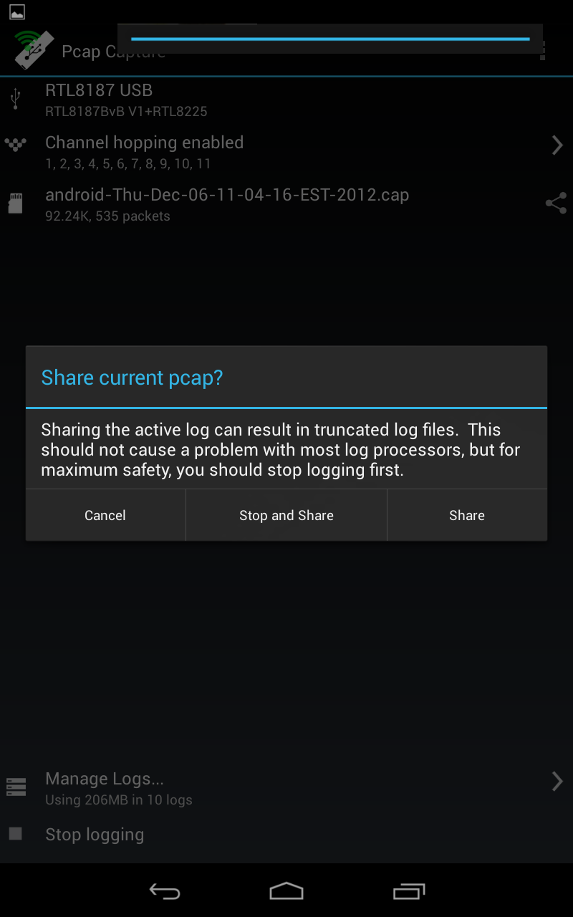Screen dimensions: 573x917
Task: Tap the Manage Logs storage icon
Action: pyautogui.click(x=16, y=787)
